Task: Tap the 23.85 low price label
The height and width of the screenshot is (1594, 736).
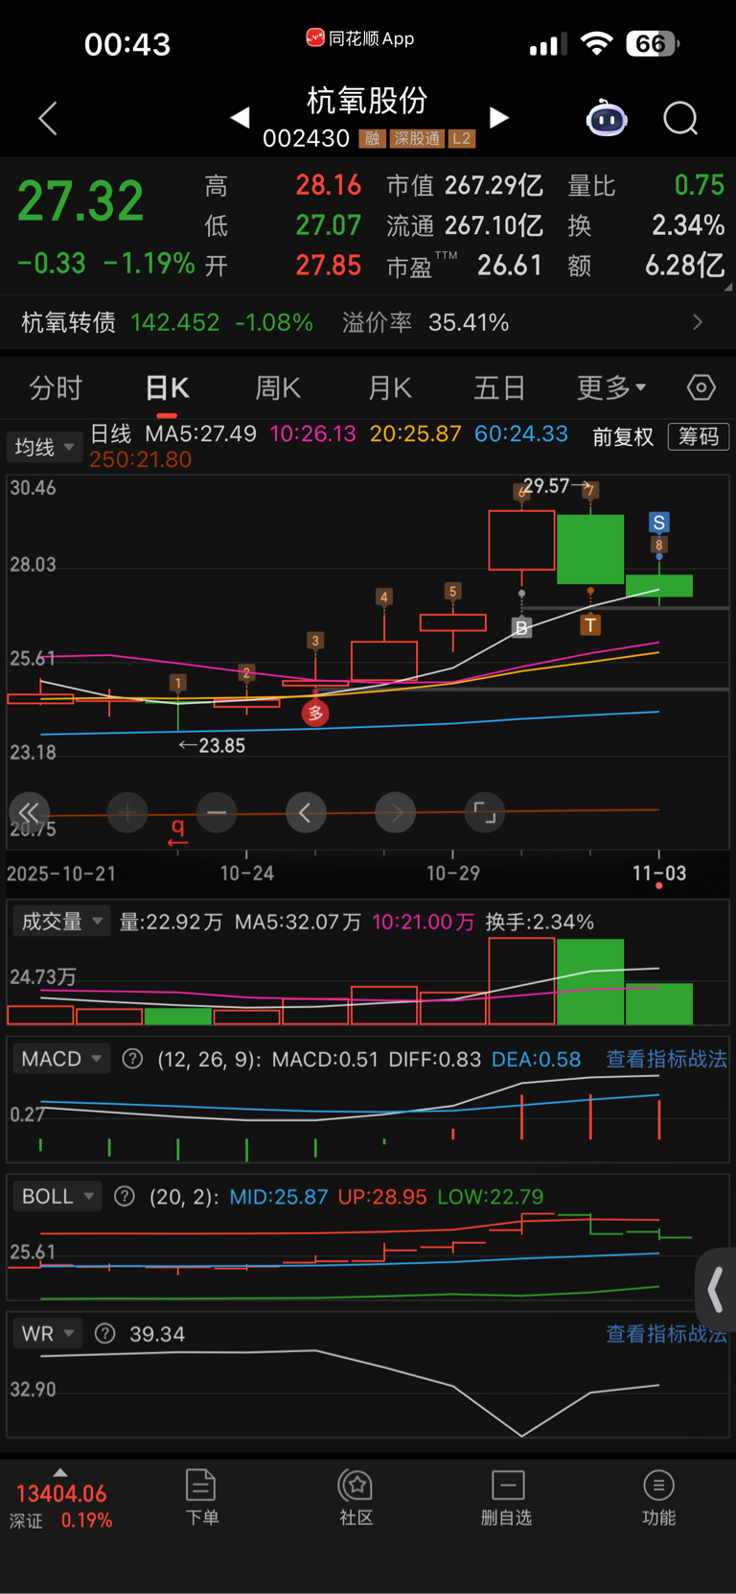Action: click(221, 745)
